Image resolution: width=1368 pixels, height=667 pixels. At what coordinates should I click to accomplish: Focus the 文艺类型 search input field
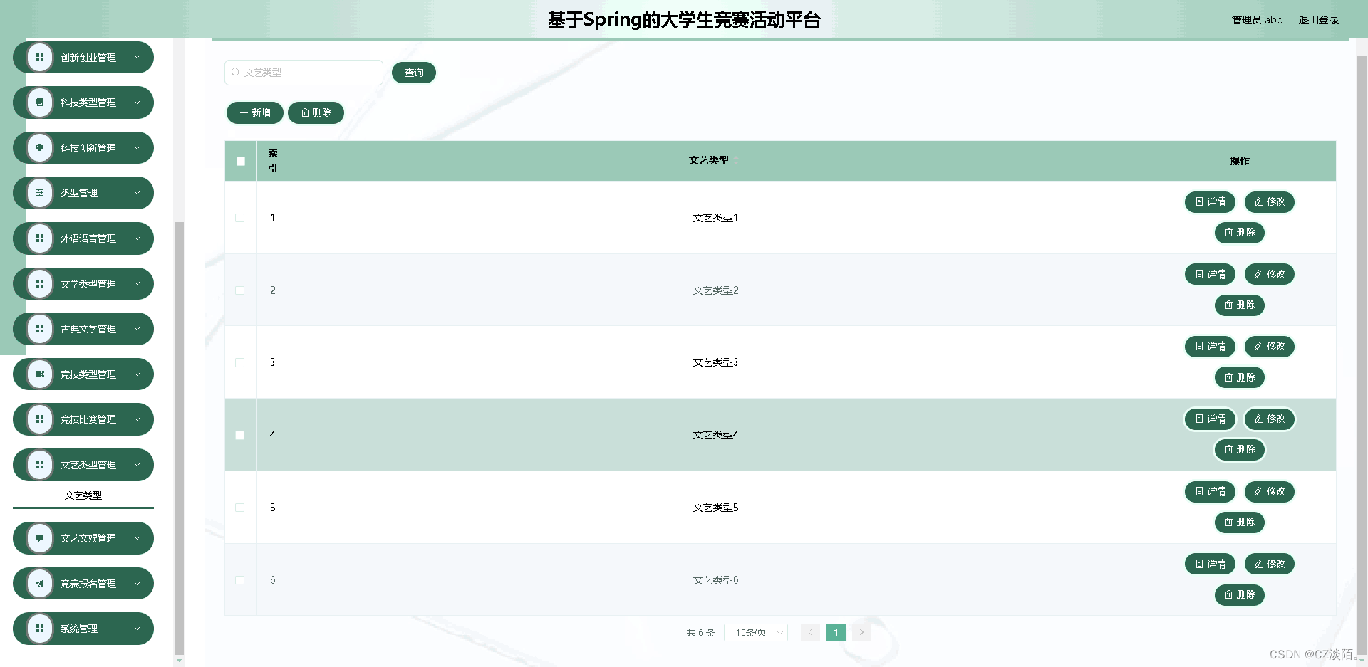click(304, 73)
